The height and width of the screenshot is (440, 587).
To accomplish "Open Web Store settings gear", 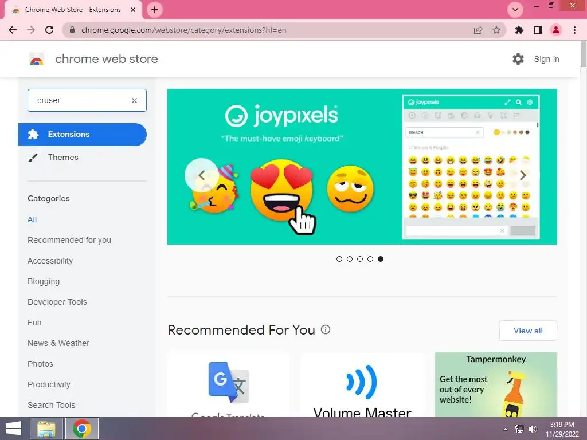I will [x=518, y=59].
